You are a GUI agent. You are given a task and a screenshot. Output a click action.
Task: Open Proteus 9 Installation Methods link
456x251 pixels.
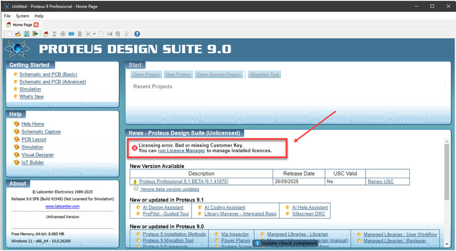174,234
